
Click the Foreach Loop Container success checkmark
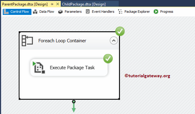120,31
